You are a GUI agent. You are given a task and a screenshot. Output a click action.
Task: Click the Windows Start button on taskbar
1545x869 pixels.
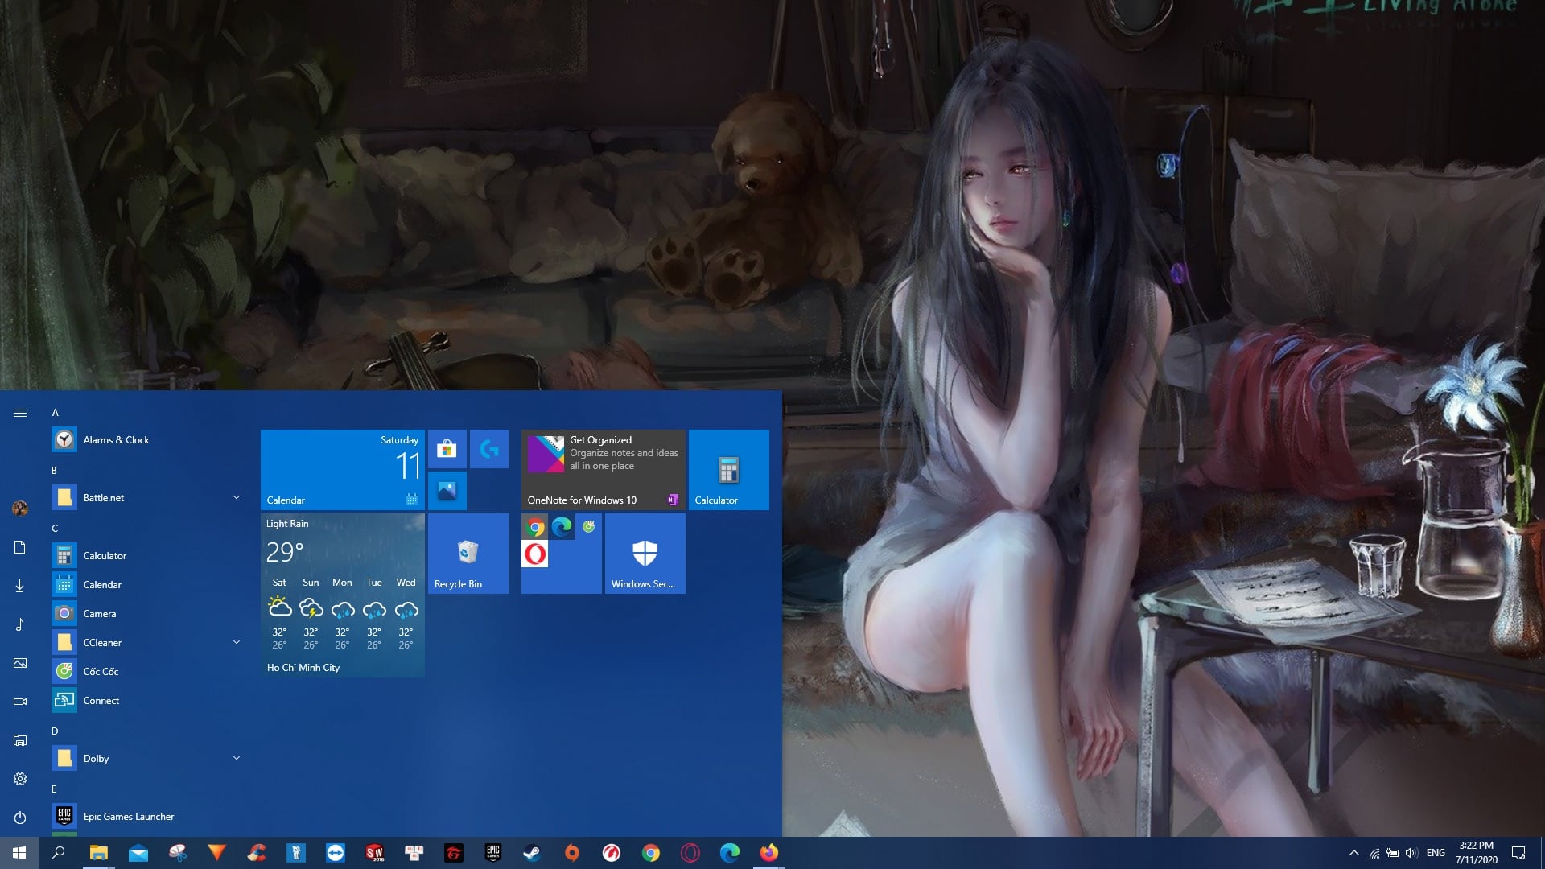pyautogui.click(x=19, y=853)
